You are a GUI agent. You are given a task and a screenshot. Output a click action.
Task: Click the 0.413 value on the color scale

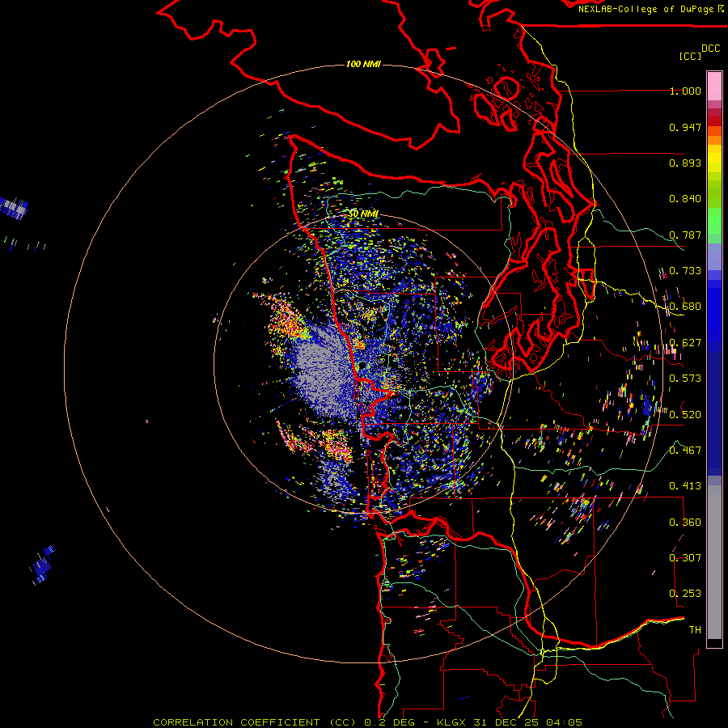tap(685, 486)
